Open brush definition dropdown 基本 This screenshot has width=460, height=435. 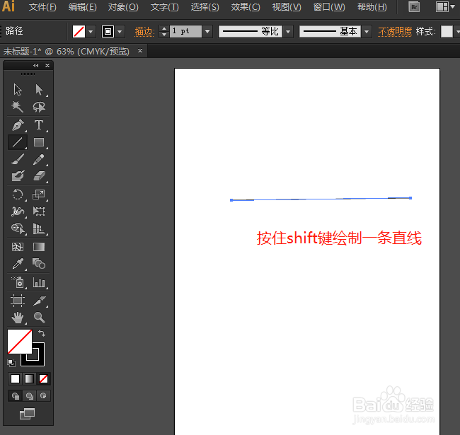pos(367,31)
